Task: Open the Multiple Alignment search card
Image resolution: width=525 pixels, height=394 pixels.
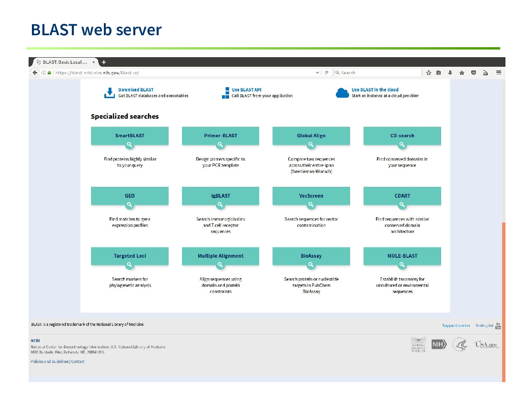Action: tap(220, 256)
